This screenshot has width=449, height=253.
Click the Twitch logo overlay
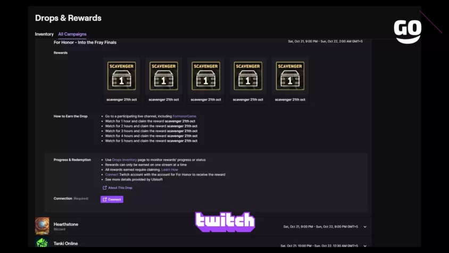pos(225,222)
